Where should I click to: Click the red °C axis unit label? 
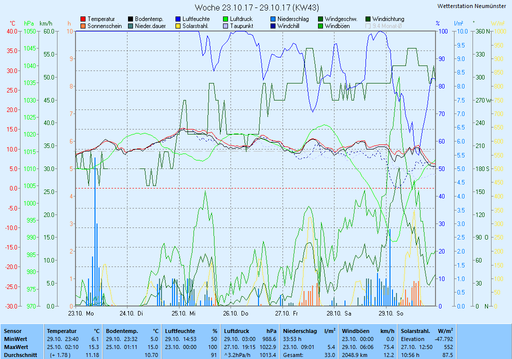point(12,23)
